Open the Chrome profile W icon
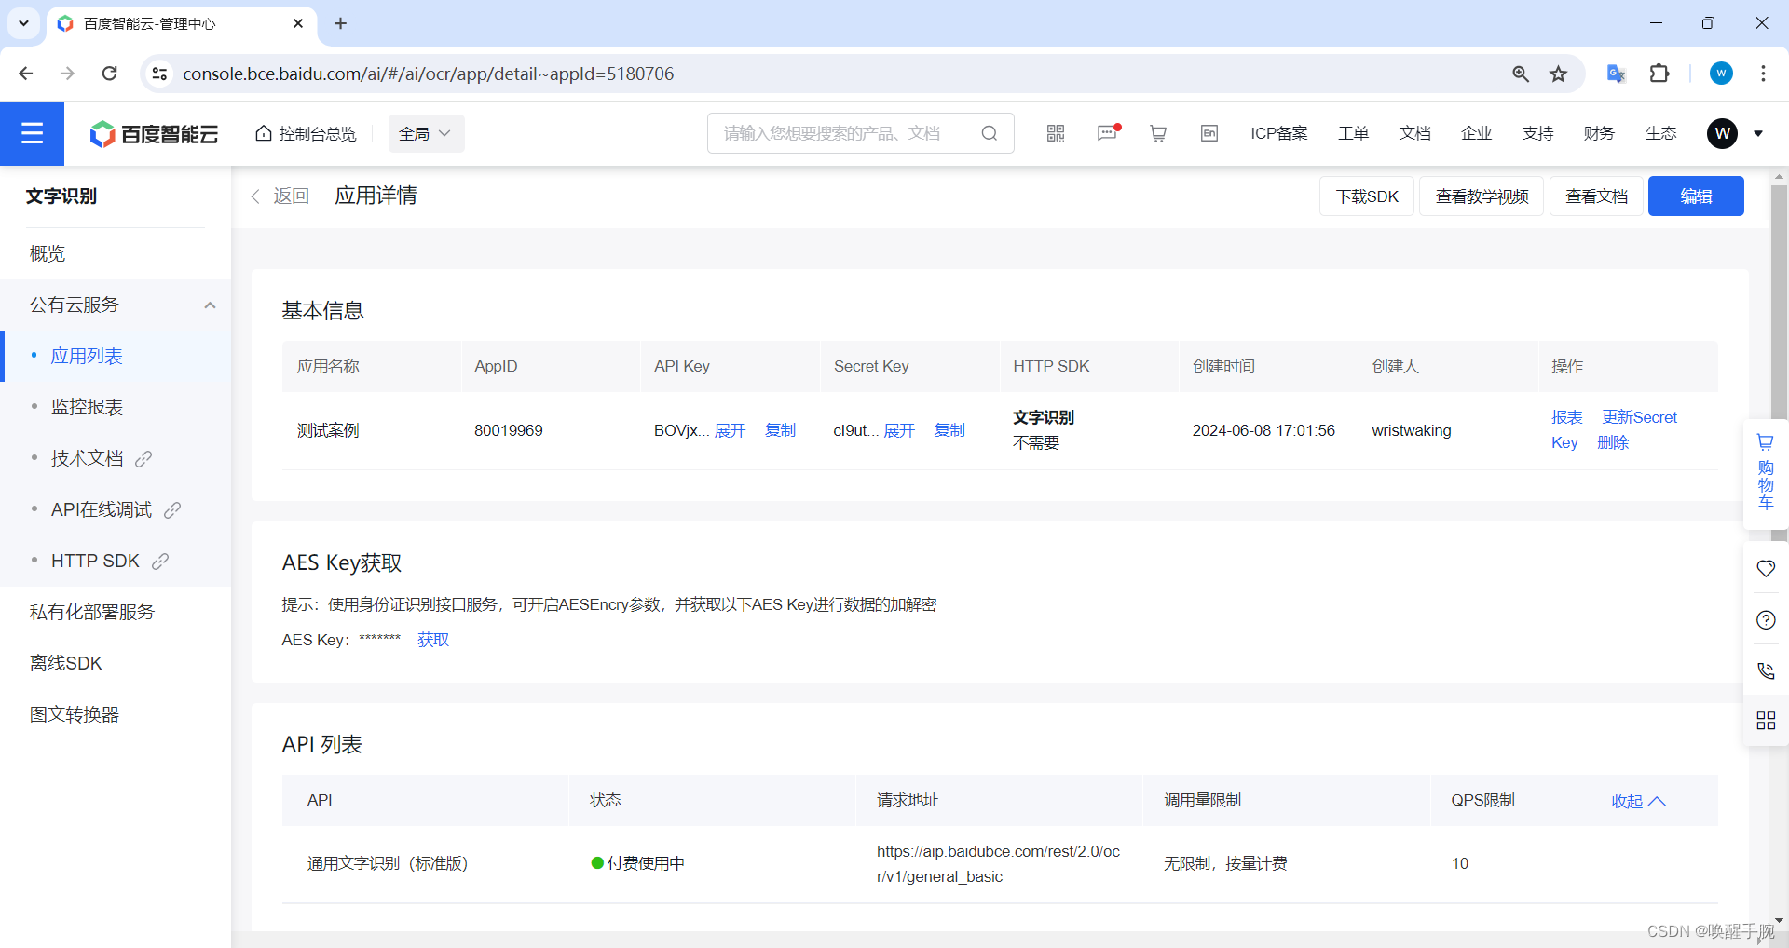Screen dimensions: 1789x948 point(1721,74)
